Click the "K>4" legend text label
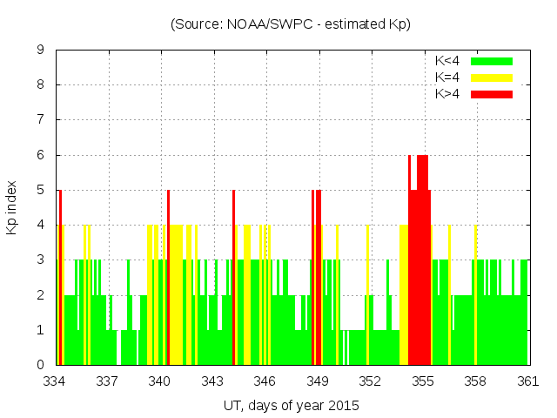Image resolution: width=557 pixels, height=418 pixels. coord(447,93)
